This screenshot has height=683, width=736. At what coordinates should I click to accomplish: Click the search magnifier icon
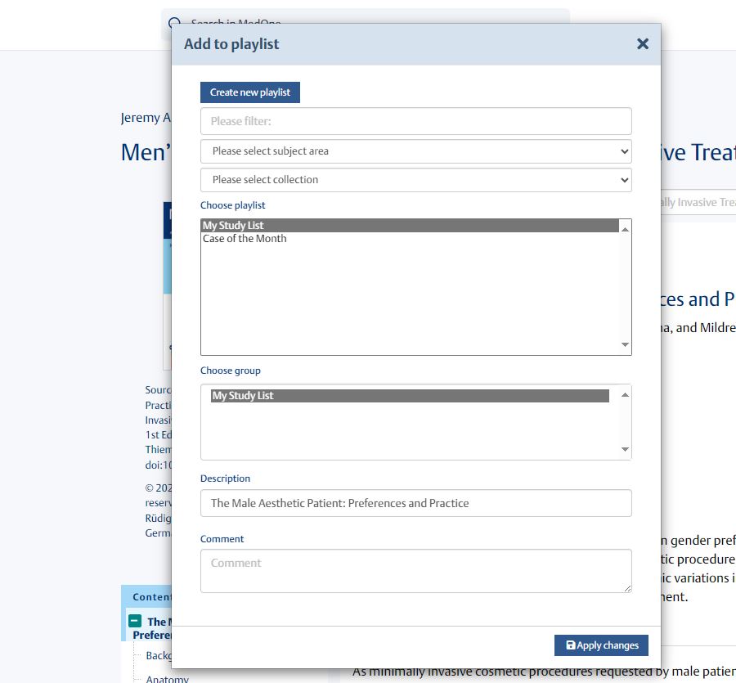point(173,22)
